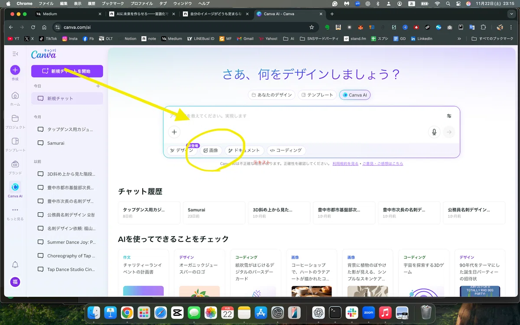
Task: Click the microphone voice input icon
Action: (x=434, y=132)
